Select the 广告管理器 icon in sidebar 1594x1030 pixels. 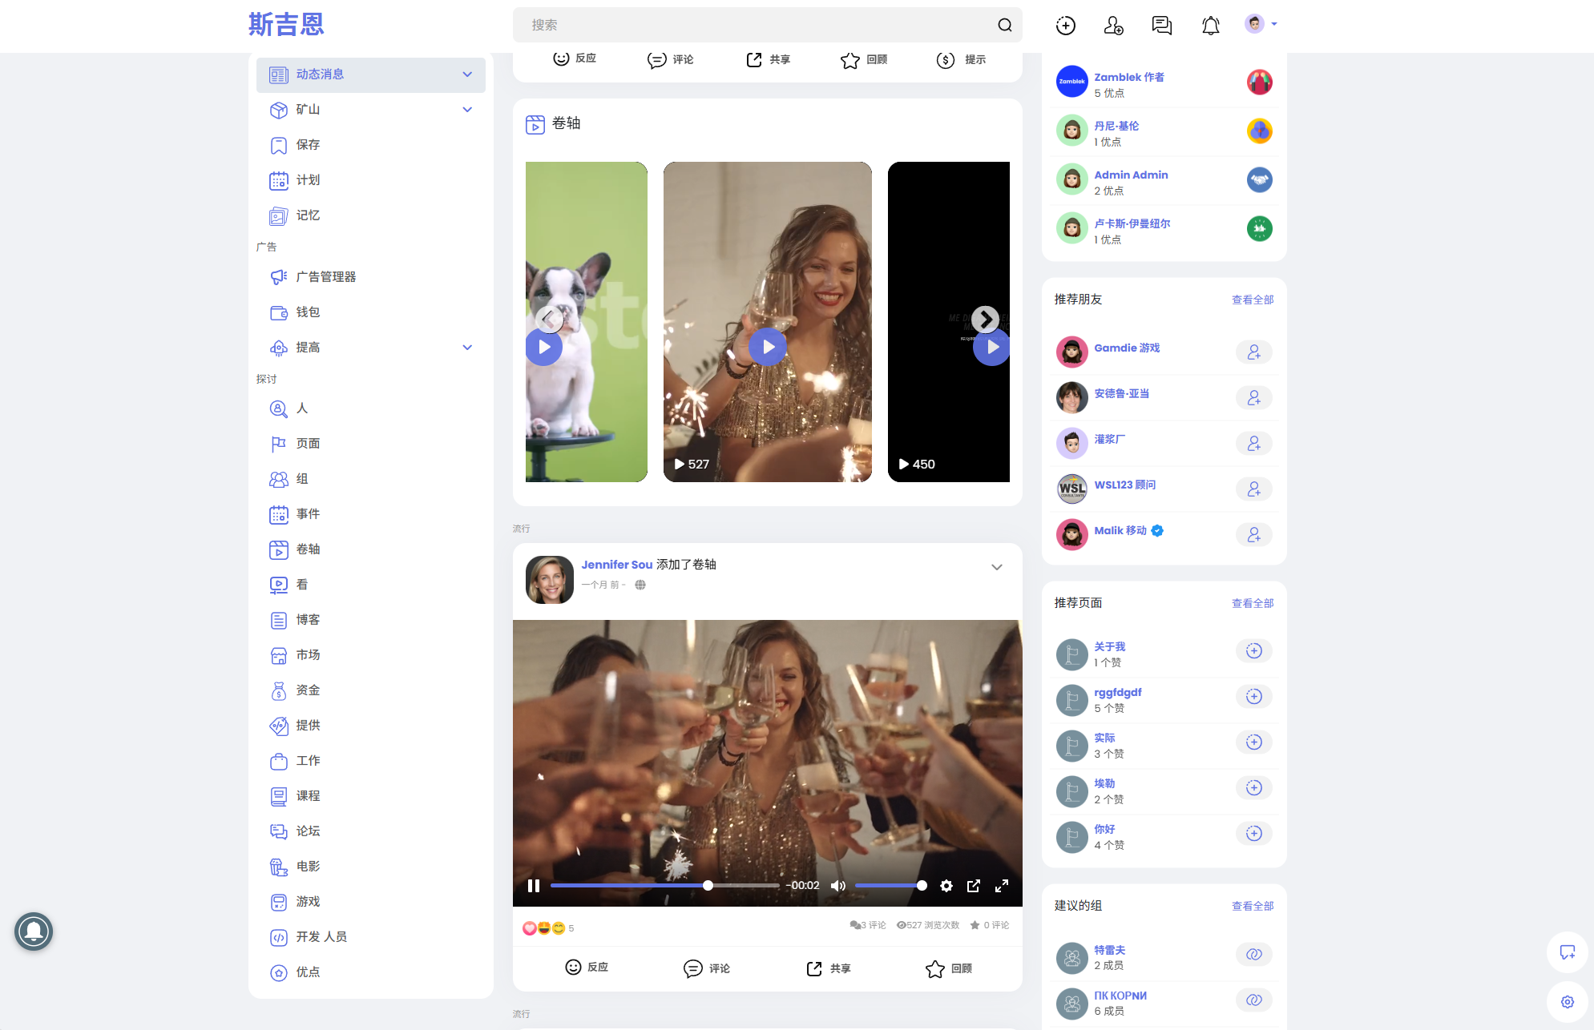click(279, 276)
